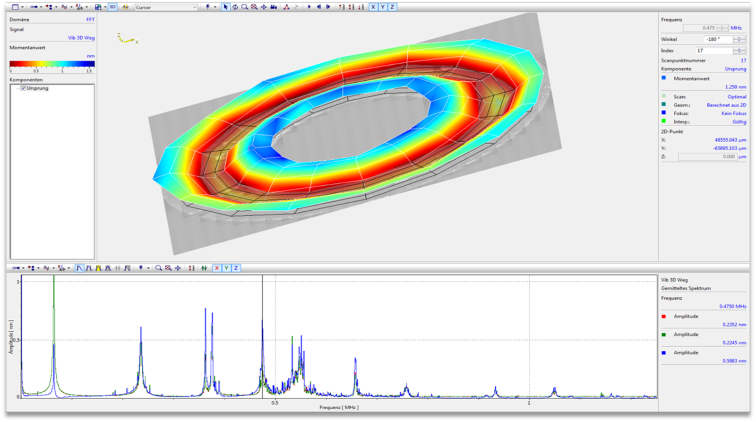Open the pin dropdown arrow in spectrum toolbar

[148, 268]
